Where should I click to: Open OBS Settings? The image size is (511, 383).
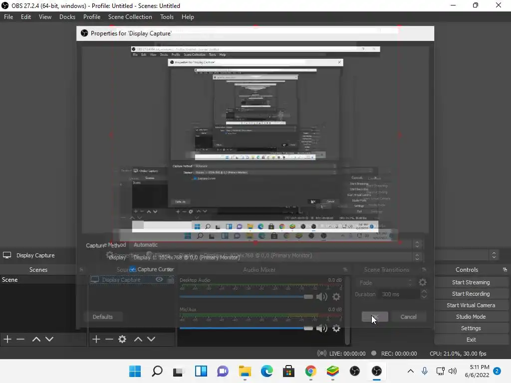(471, 328)
